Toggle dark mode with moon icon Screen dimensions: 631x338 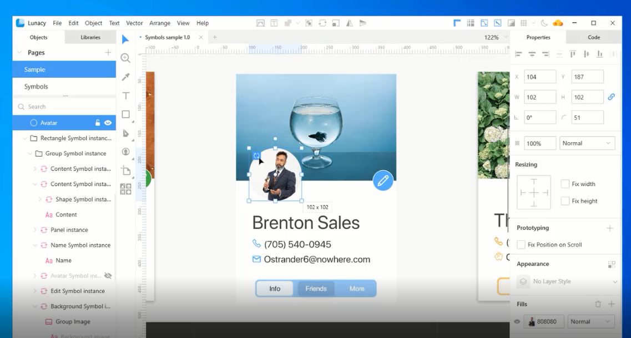(544, 23)
